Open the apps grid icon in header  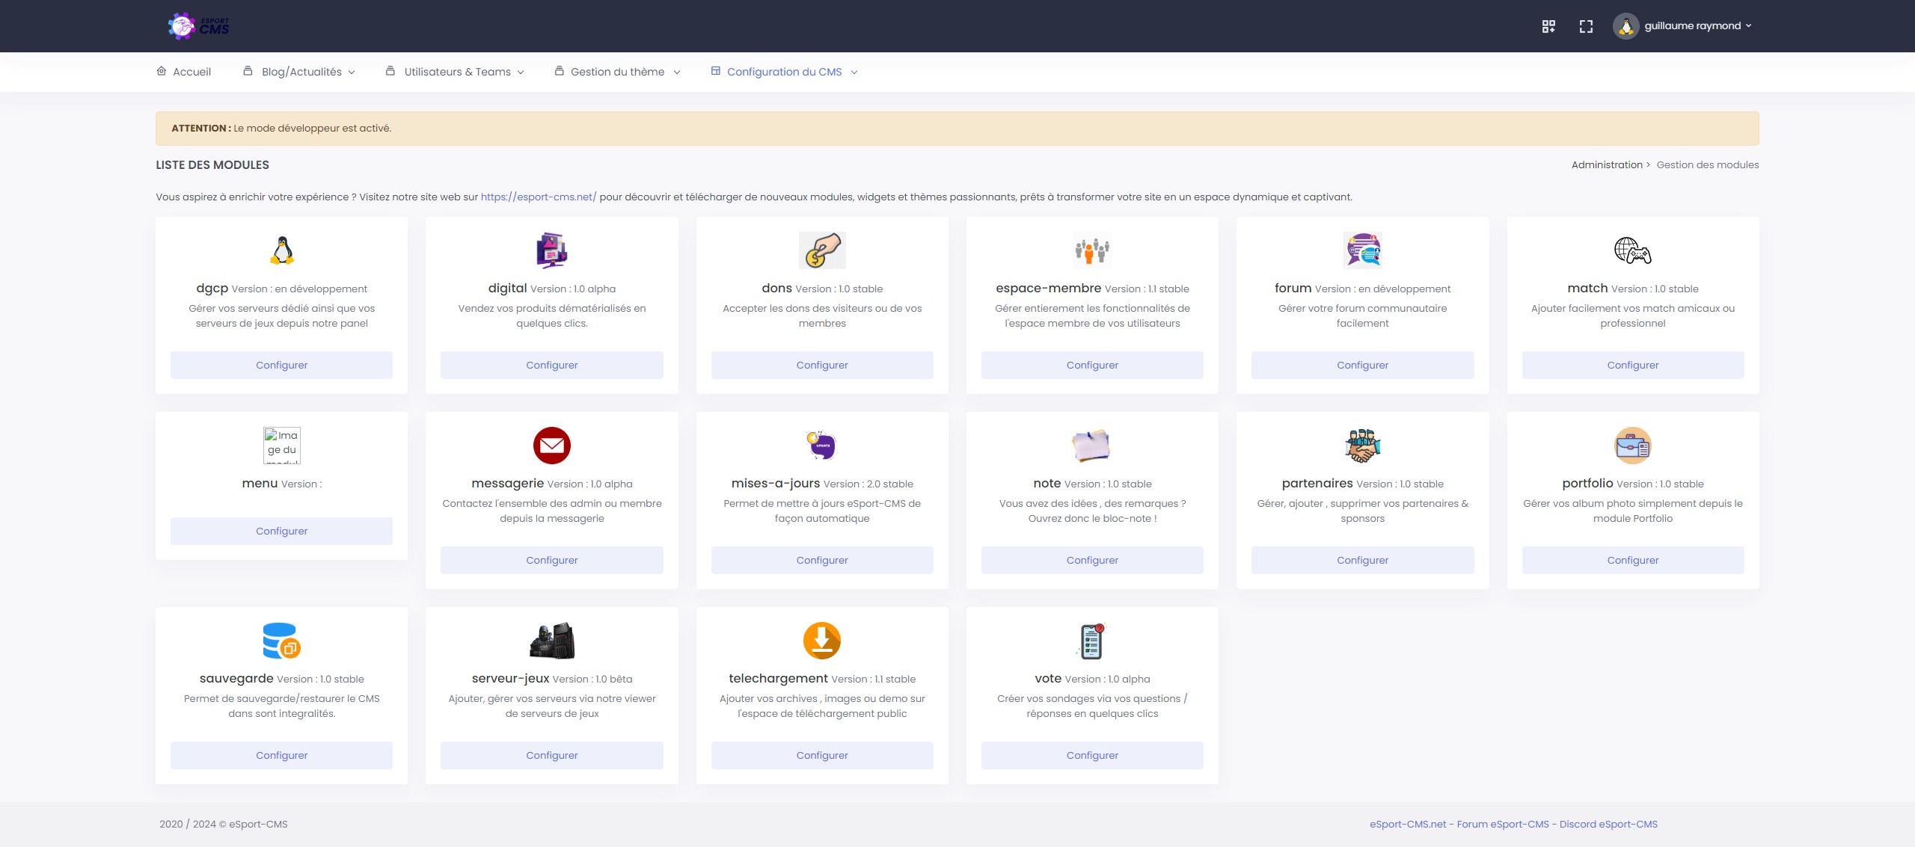coord(1548,26)
